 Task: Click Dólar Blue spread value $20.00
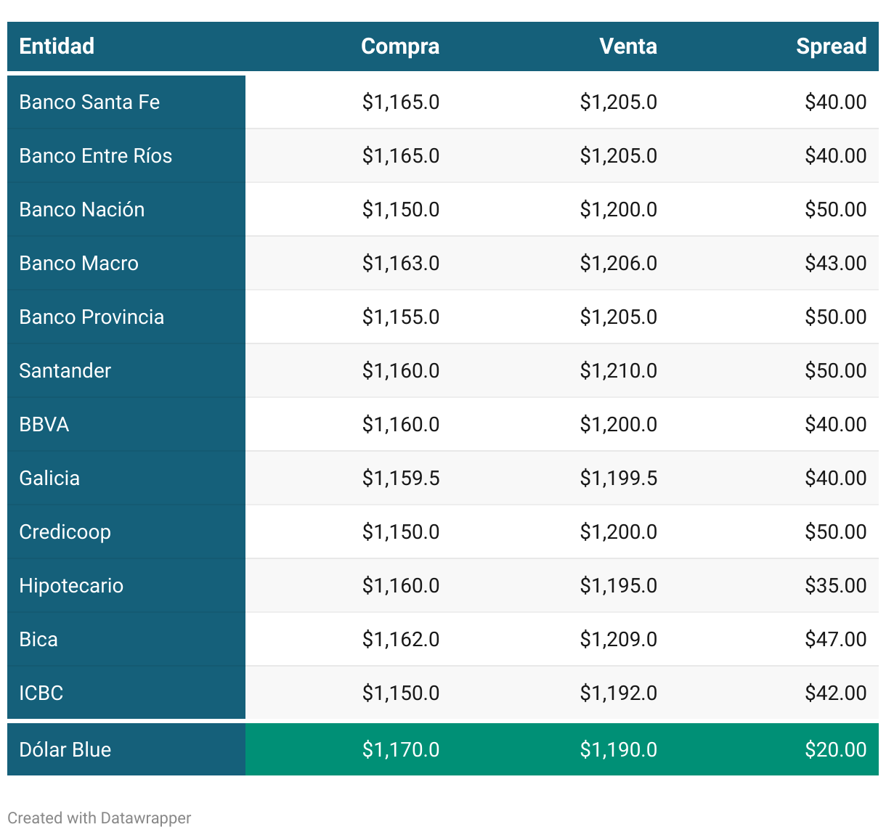coord(835,750)
